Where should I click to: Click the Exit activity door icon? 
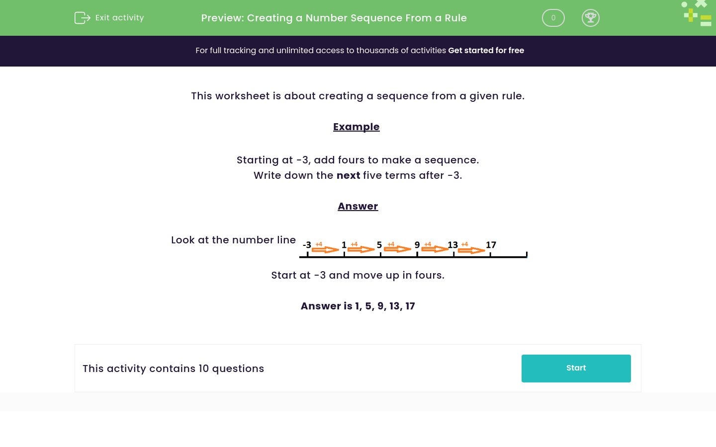coord(83,18)
